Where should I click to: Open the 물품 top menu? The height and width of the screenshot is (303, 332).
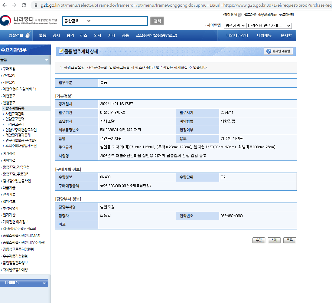tap(43, 35)
